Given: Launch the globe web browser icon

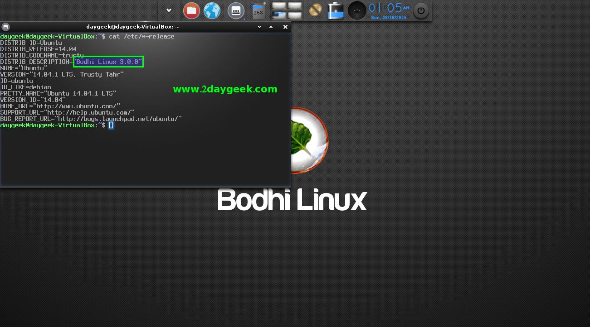Looking at the screenshot, I should (212, 10).
